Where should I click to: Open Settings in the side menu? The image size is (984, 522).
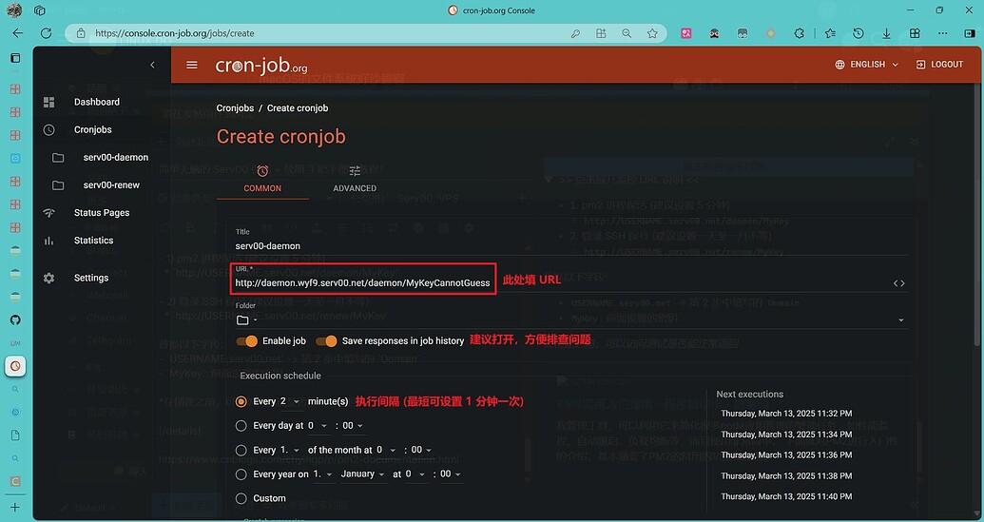point(91,278)
